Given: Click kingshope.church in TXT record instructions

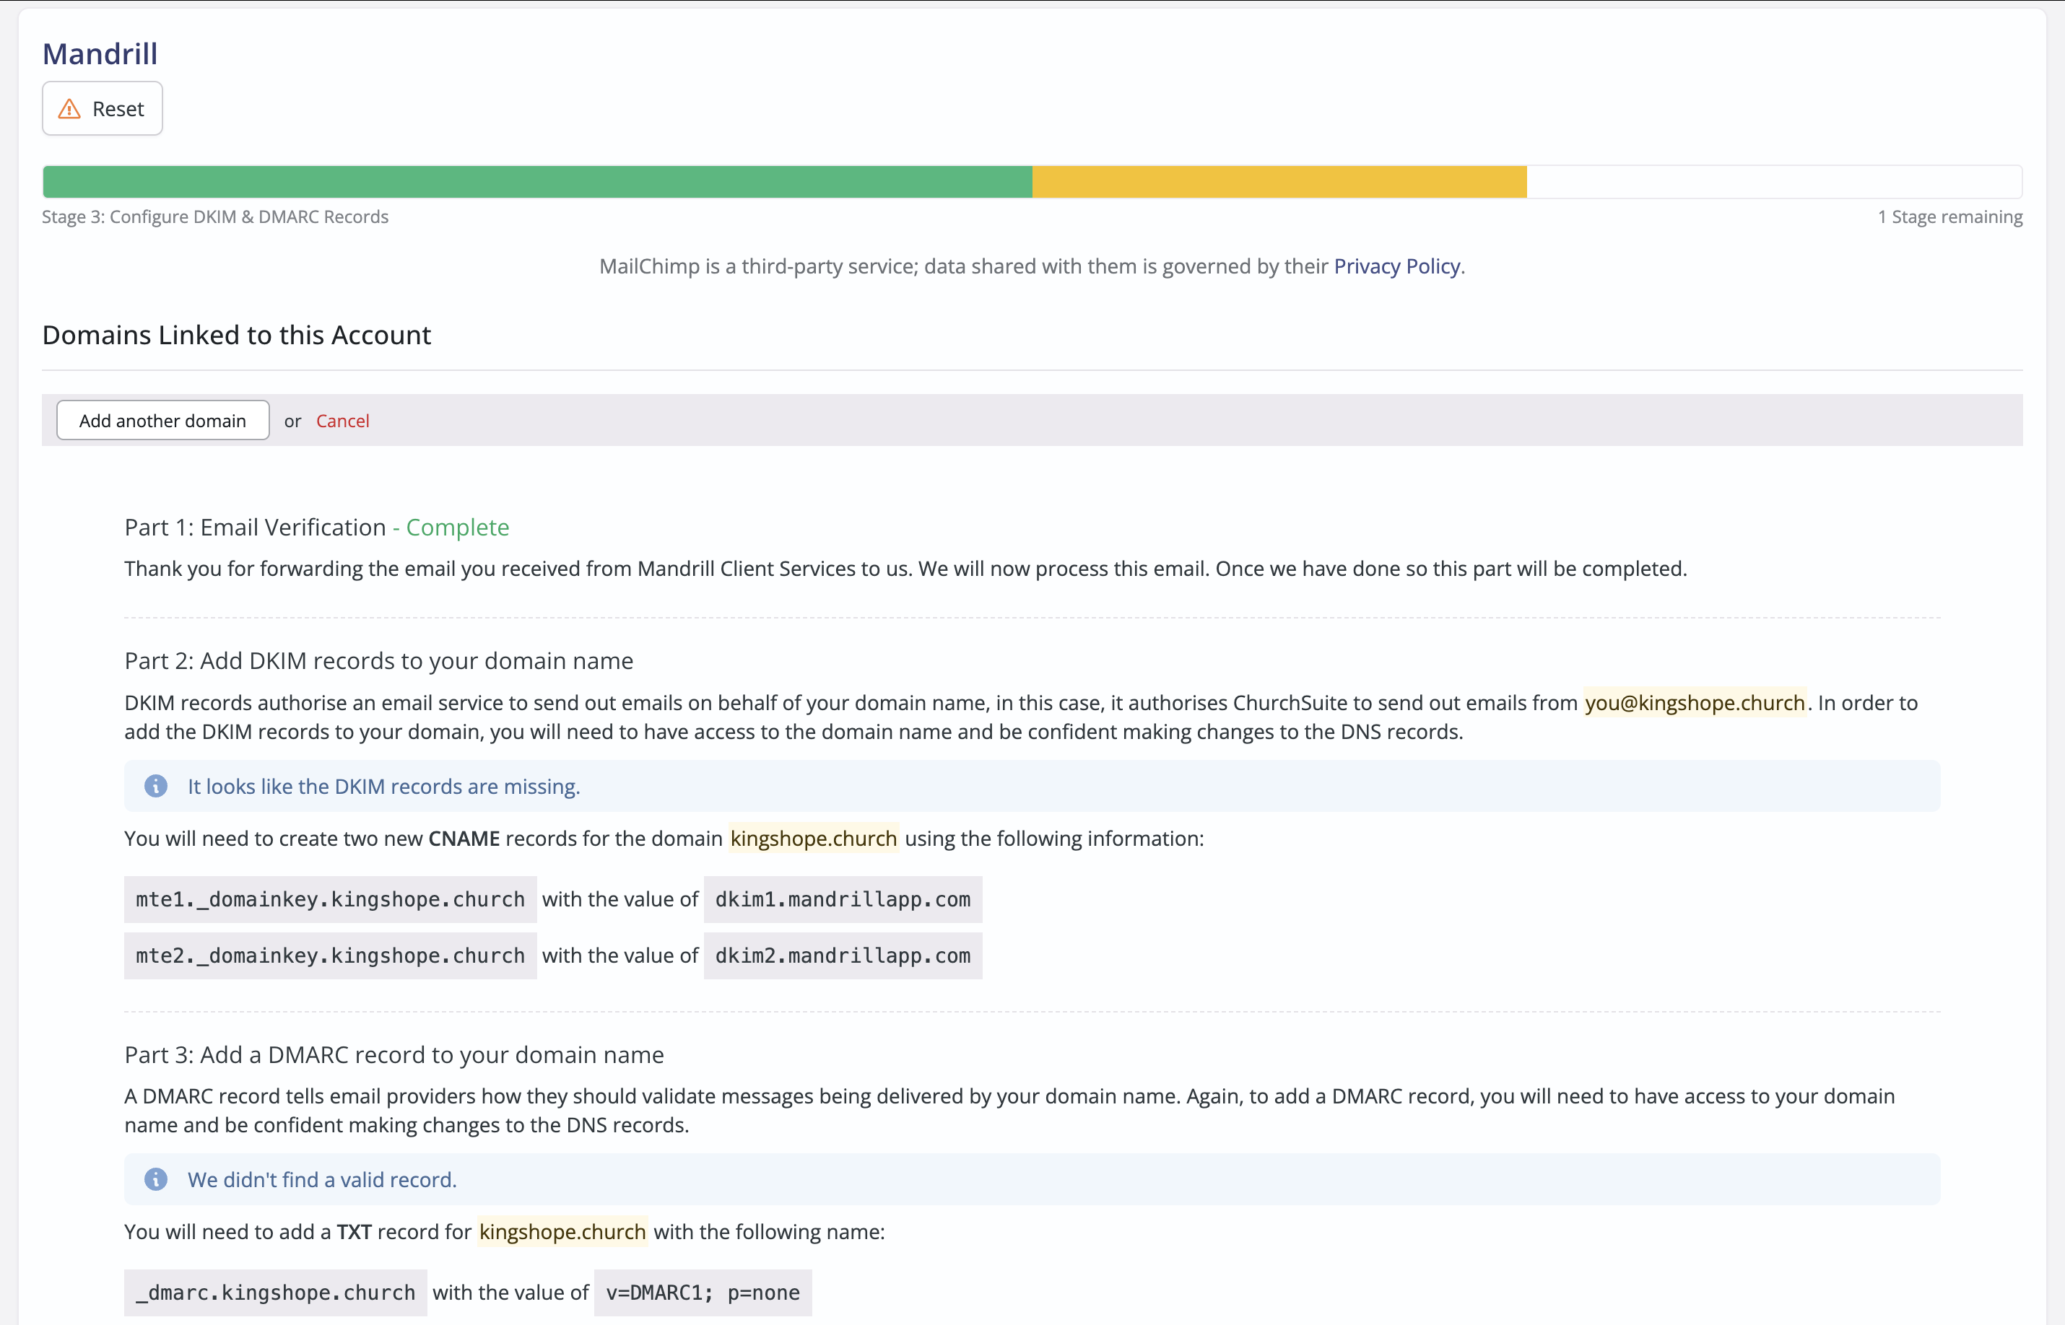Looking at the screenshot, I should pyautogui.click(x=562, y=1231).
